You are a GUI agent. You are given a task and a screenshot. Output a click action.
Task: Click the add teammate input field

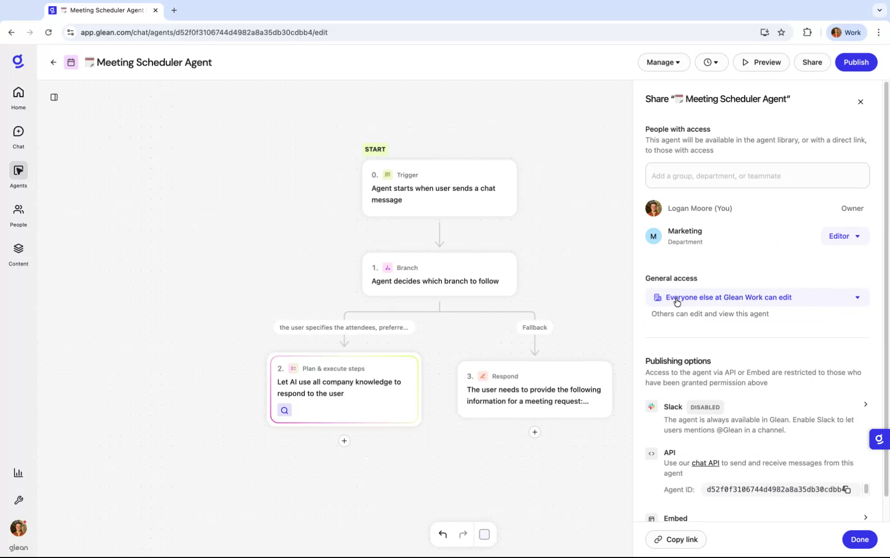[x=757, y=176]
